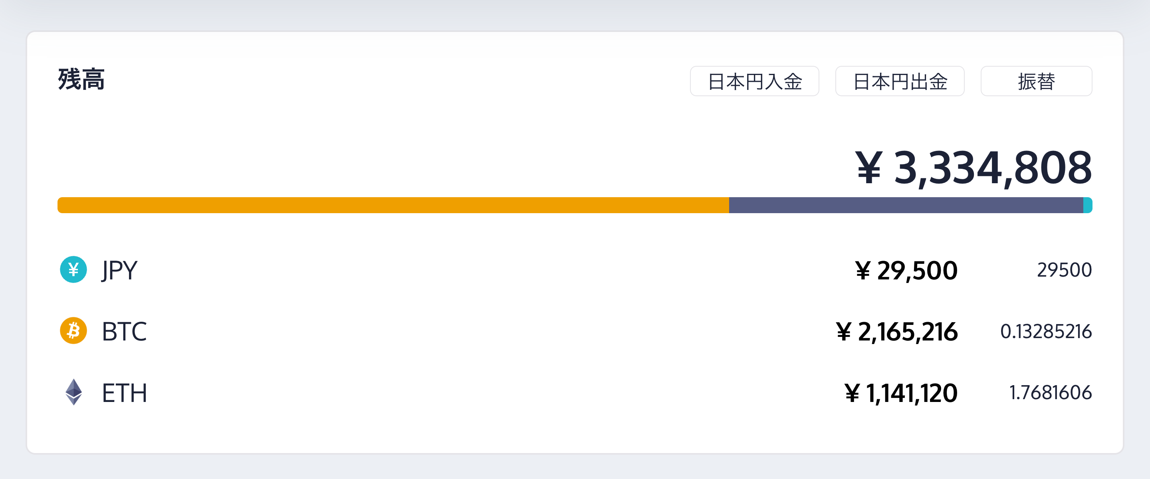The image size is (1150, 479).
Task: Click the JPY yen coin icon
Action: tap(73, 269)
